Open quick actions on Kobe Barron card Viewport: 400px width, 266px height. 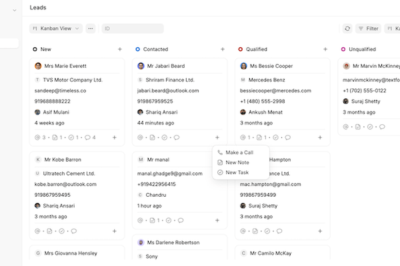[x=115, y=231]
